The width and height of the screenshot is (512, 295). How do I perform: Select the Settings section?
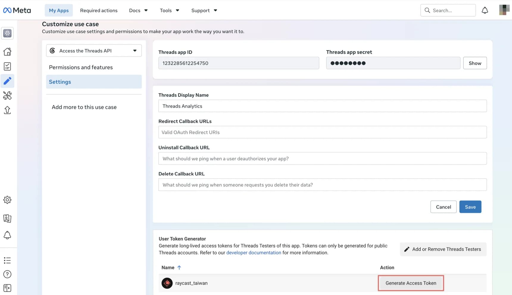tap(94, 82)
